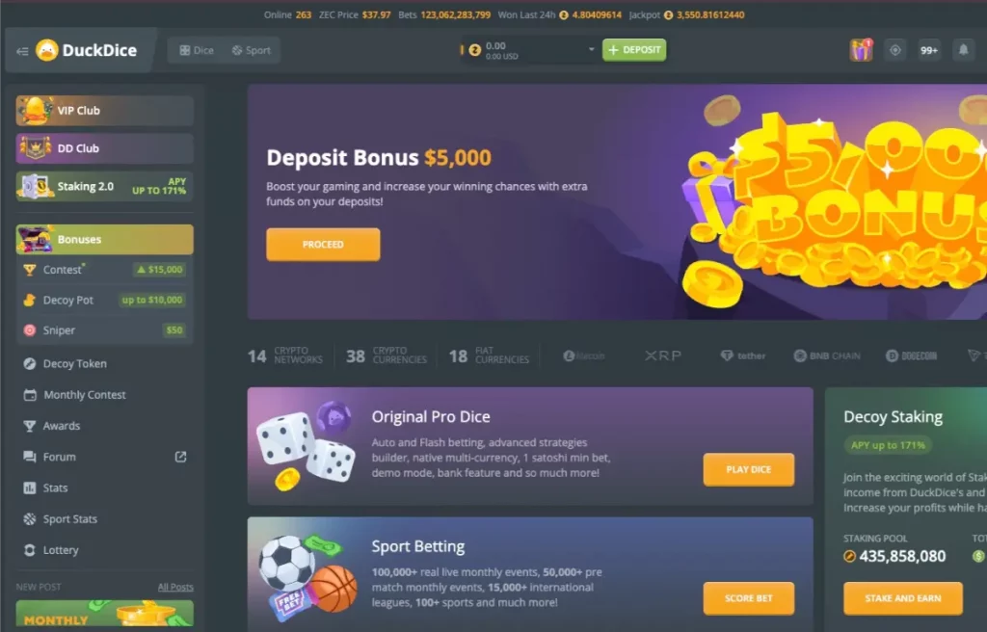987x632 pixels.
Task: Expand the Bonuses section in sidebar
Action: tap(104, 239)
